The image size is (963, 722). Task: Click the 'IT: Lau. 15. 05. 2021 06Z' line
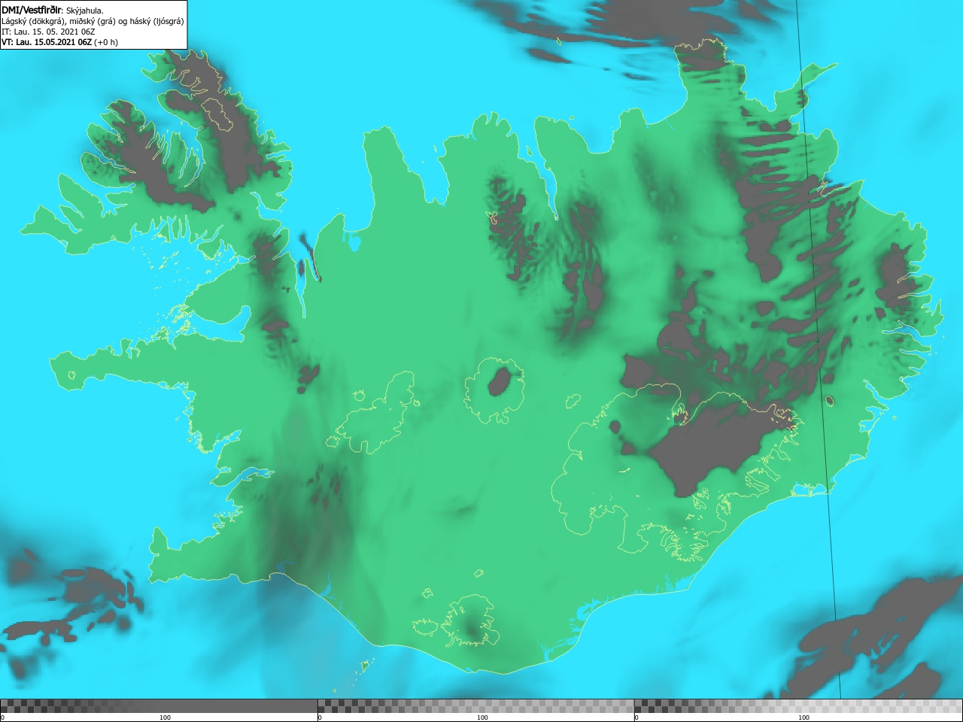coord(48,32)
